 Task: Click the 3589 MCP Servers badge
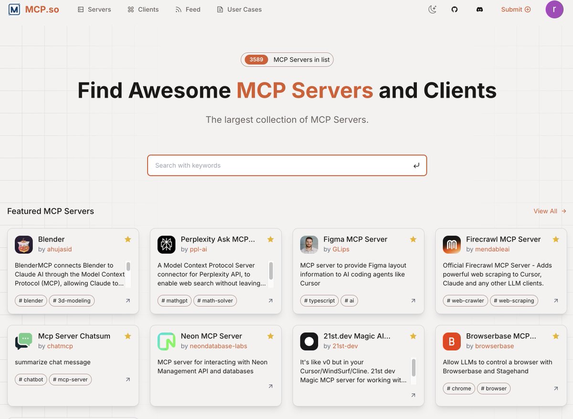click(287, 60)
